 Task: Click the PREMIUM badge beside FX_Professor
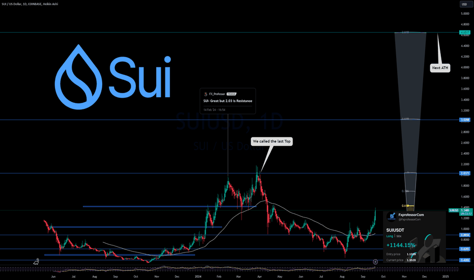(x=231, y=94)
